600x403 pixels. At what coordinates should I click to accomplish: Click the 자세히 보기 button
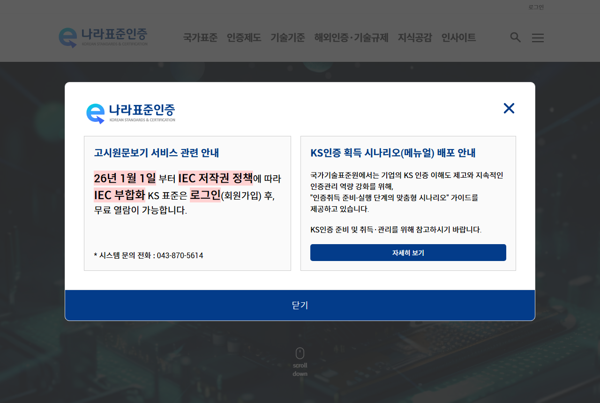tap(408, 253)
